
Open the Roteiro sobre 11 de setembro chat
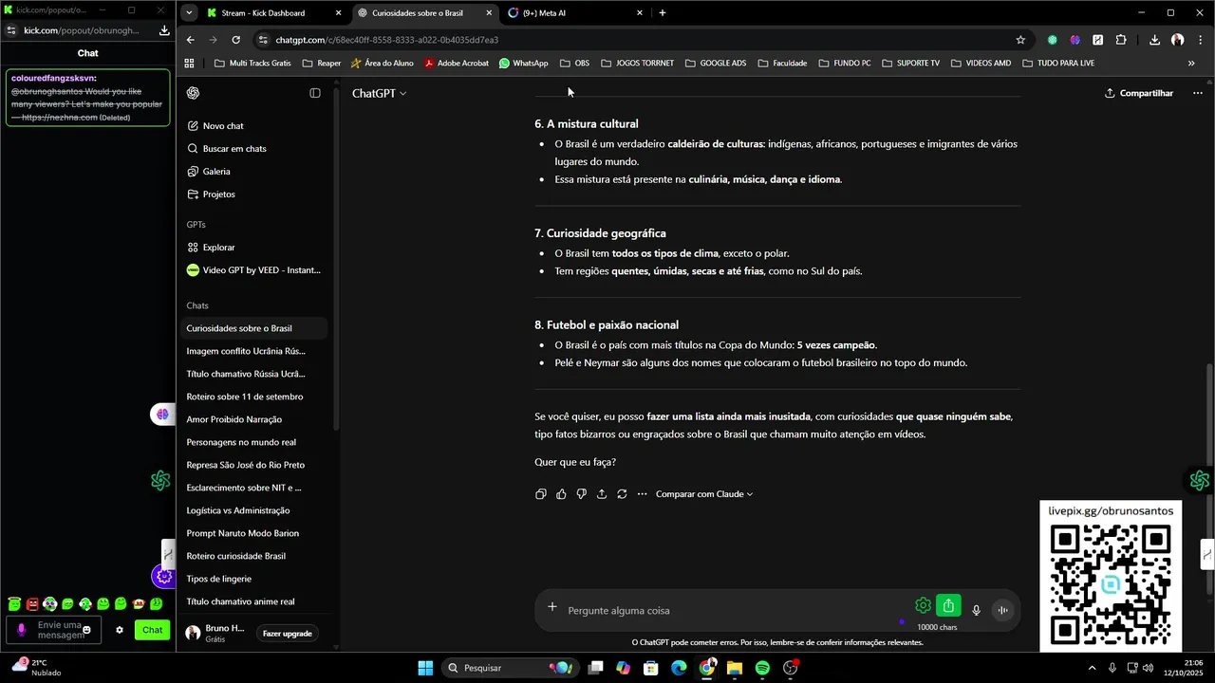click(253, 397)
